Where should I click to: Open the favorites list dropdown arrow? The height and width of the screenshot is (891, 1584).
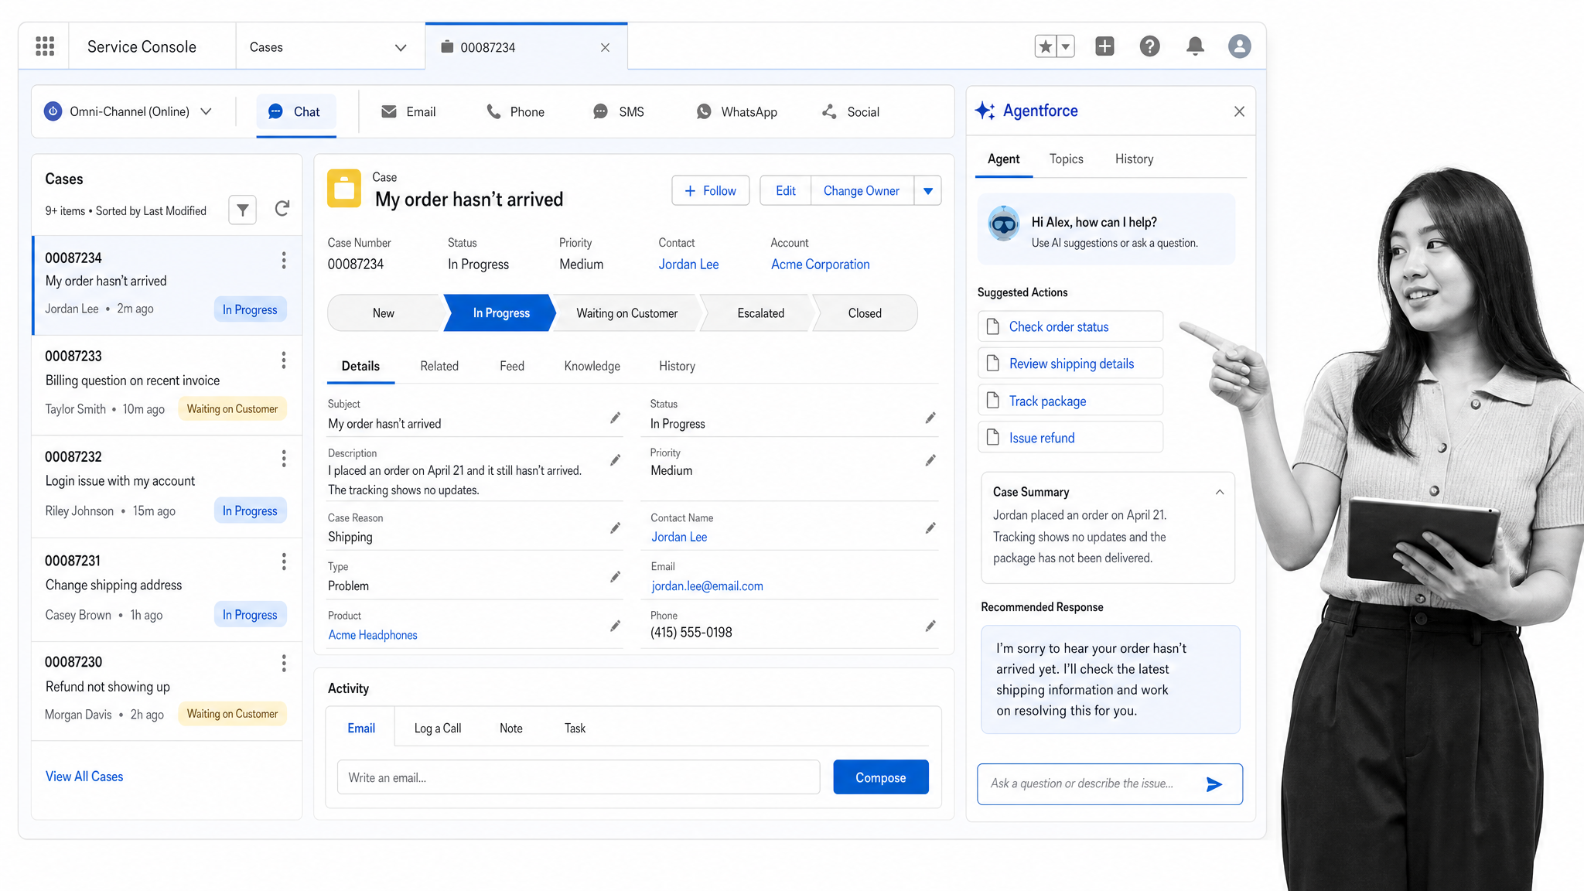pos(1066,46)
